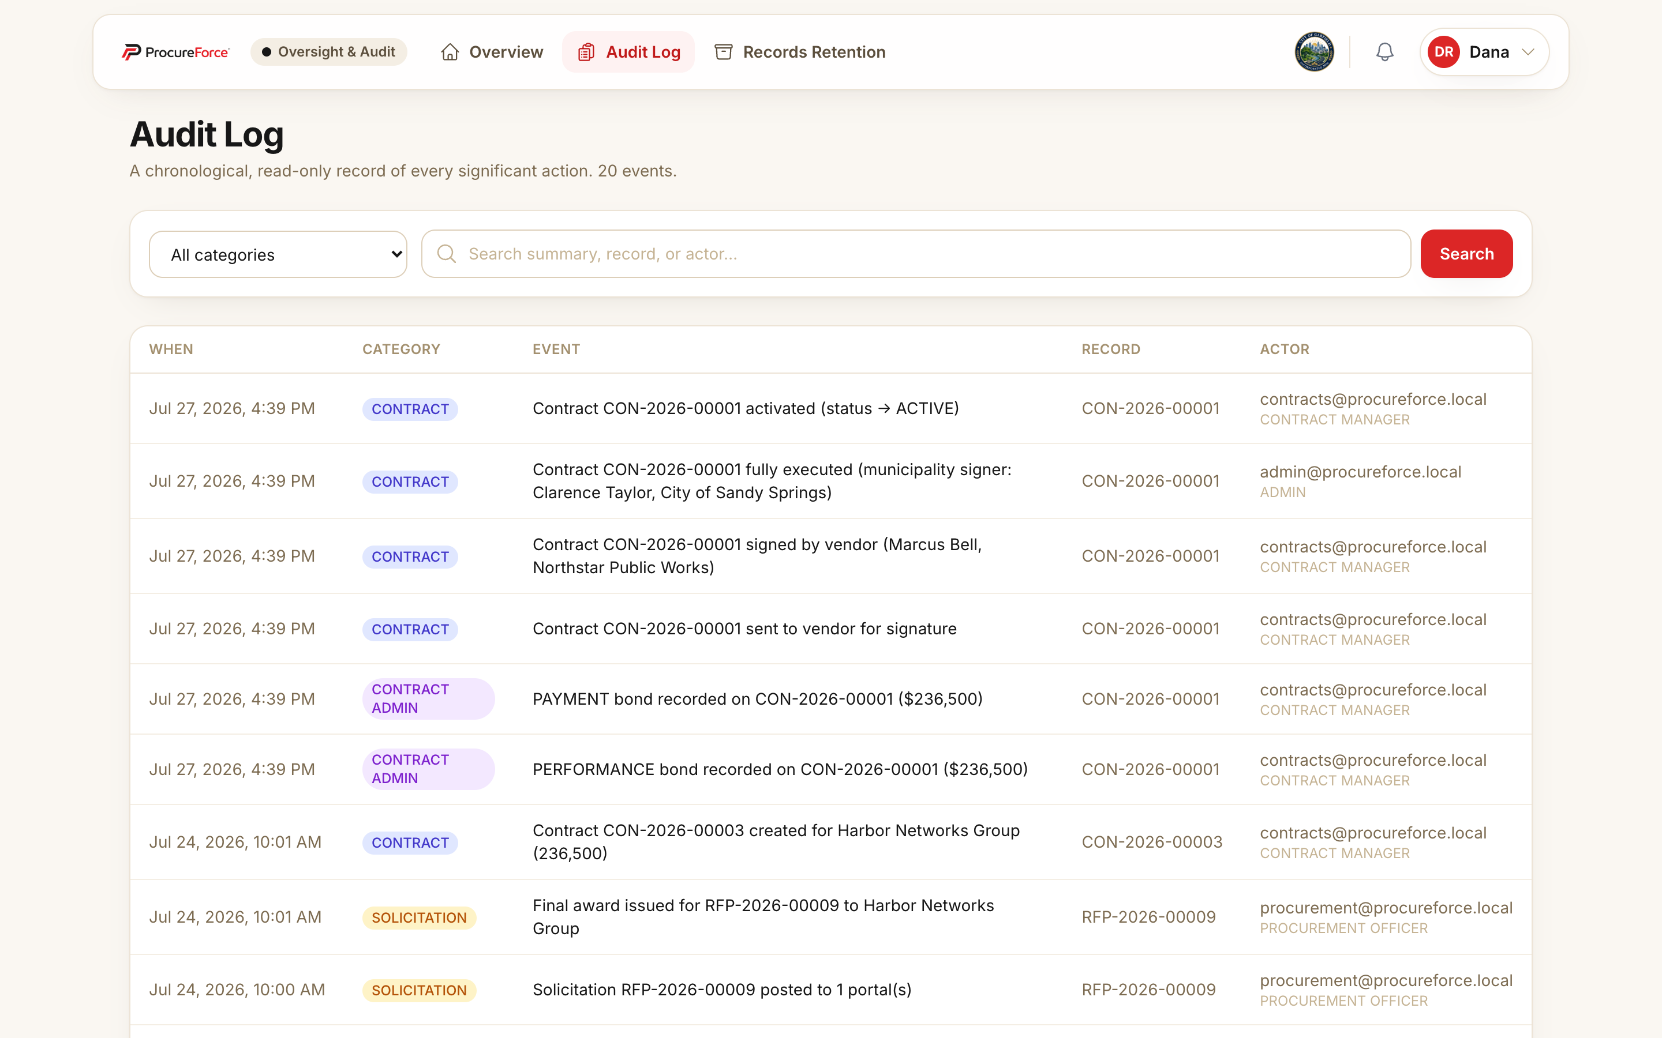1662x1038 pixels.
Task: Expand the Dana account menu chevron
Action: (x=1528, y=52)
